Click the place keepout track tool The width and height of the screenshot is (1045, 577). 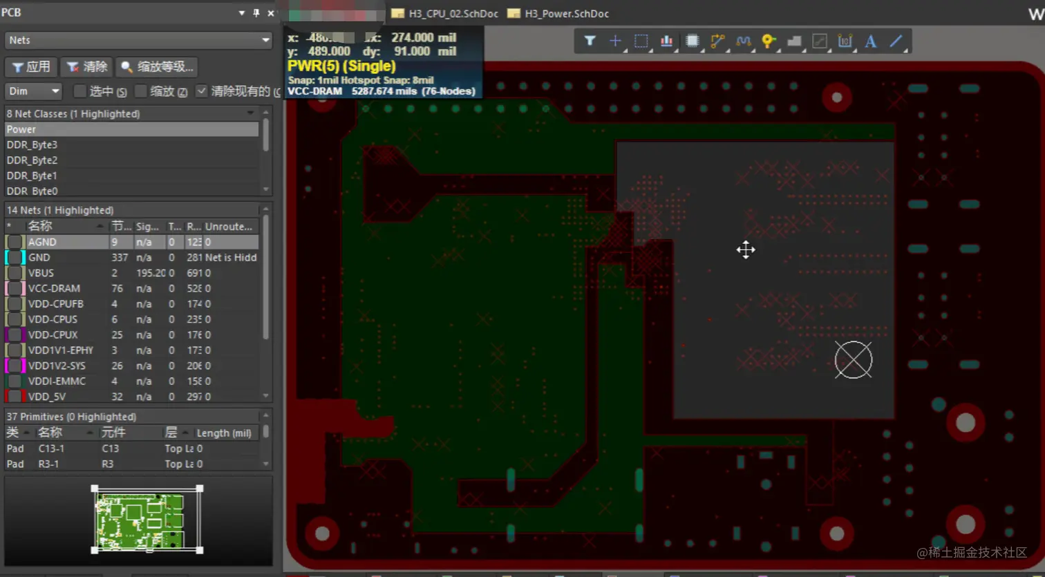(x=820, y=41)
